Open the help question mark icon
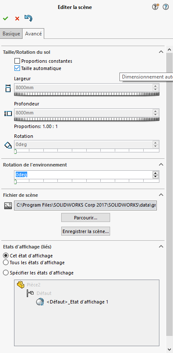This screenshot has height=353, width=173. point(166,7)
